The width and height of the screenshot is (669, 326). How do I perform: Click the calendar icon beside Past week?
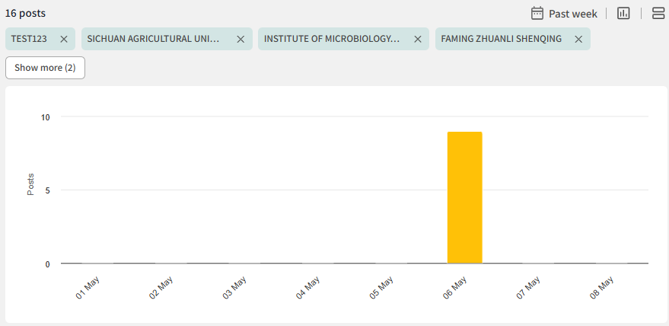537,13
